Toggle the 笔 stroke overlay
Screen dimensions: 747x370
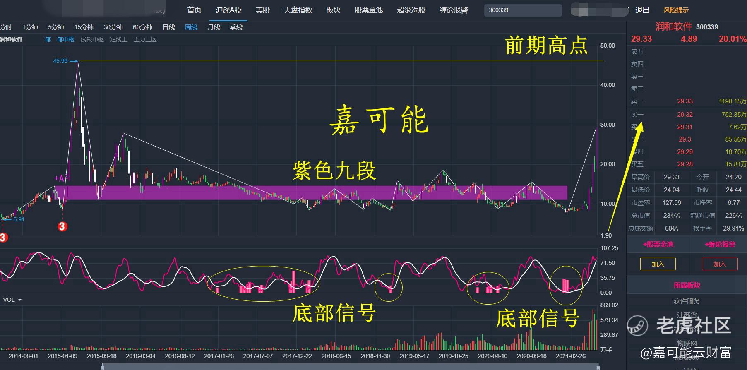pos(48,39)
